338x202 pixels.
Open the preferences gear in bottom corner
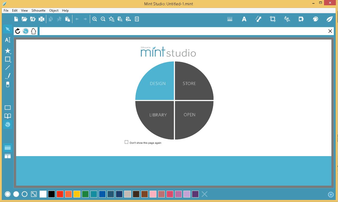tap(331, 195)
